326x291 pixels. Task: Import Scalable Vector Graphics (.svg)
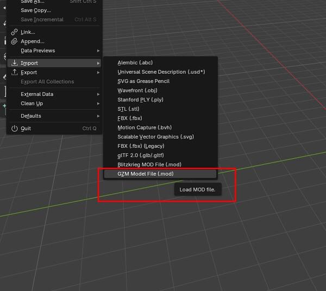point(160,137)
